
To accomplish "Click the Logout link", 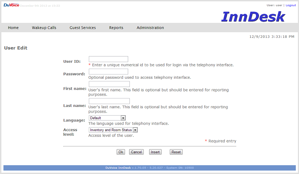I will pyautogui.click(x=291, y=5).
